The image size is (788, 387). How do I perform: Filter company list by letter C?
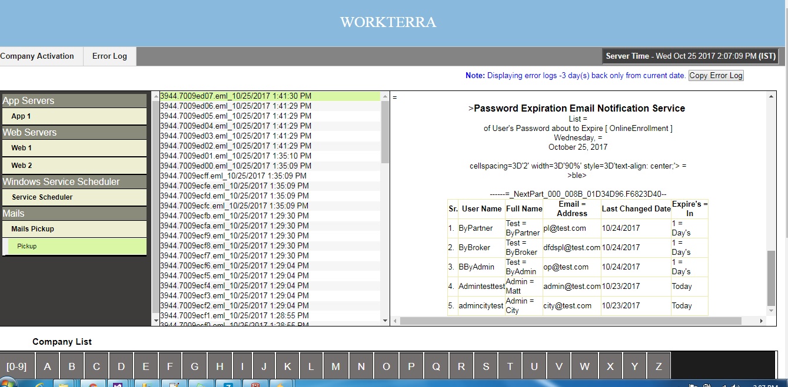[97, 366]
